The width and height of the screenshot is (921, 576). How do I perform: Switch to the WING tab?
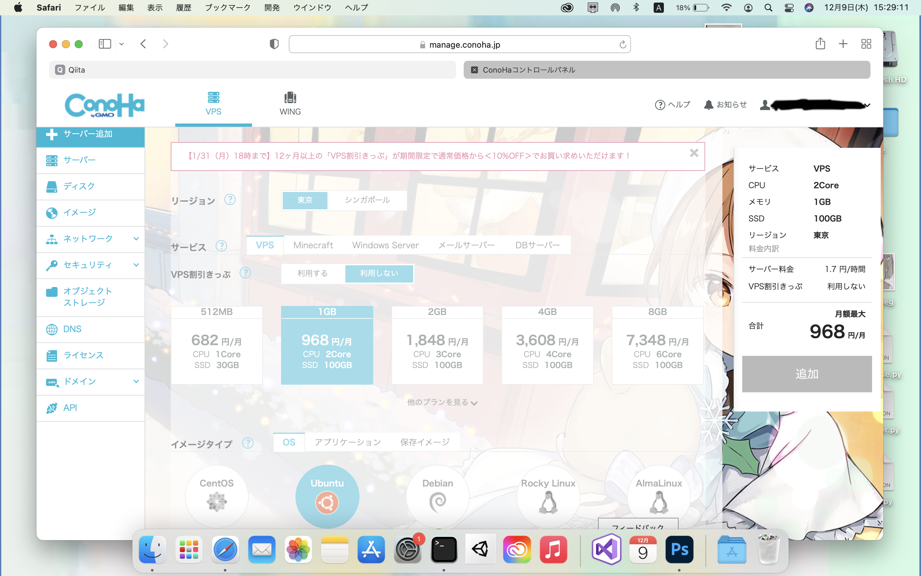pos(290,103)
